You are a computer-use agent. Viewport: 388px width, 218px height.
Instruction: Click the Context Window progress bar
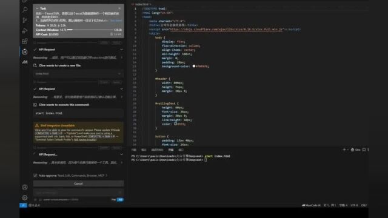(x=90, y=30)
